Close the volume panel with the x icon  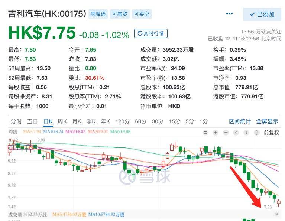coord(276,214)
